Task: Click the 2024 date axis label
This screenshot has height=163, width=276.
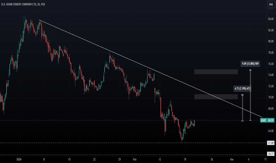Action: click(19, 159)
